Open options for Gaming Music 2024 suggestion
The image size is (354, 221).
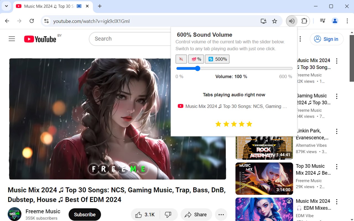pos(337,96)
